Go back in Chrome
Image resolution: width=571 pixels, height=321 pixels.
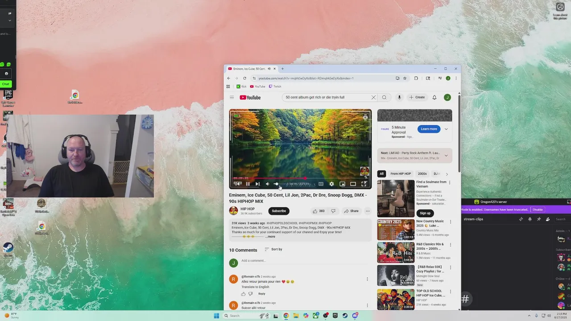(229, 78)
